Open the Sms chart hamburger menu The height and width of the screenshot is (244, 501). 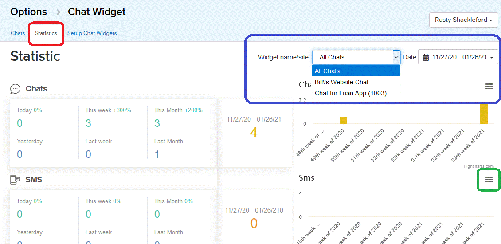coord(489,180)
